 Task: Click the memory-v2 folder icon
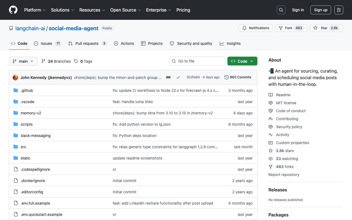[x=16, y=113]
